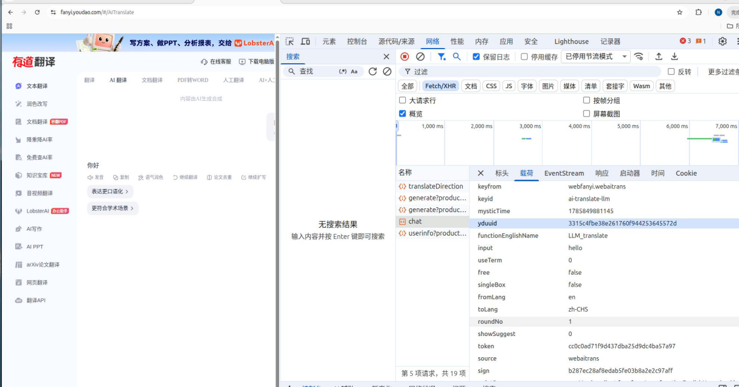Open the 已停用节流模式 throttling dropdown

point(595,57)
